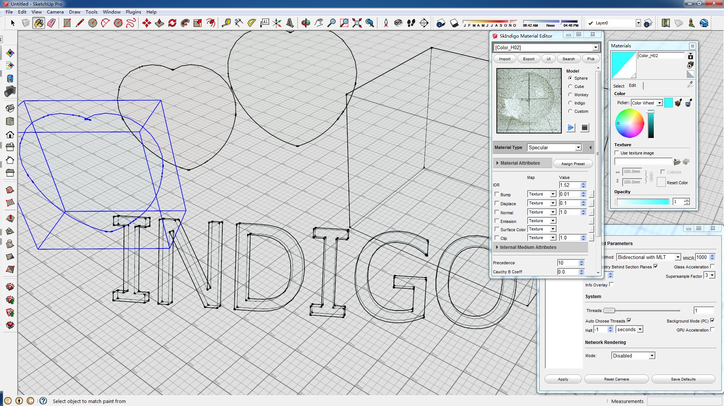Check Use texture image option
The width and height of the screenshot is (724, 406).
tap(617, 153)
